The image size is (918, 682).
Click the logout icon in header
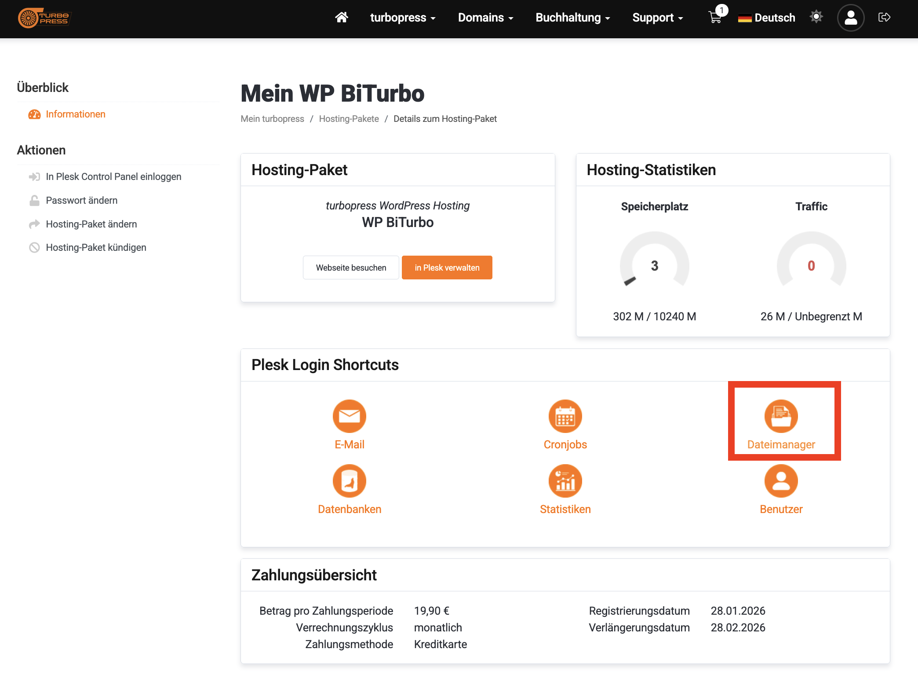click(884, 18)
